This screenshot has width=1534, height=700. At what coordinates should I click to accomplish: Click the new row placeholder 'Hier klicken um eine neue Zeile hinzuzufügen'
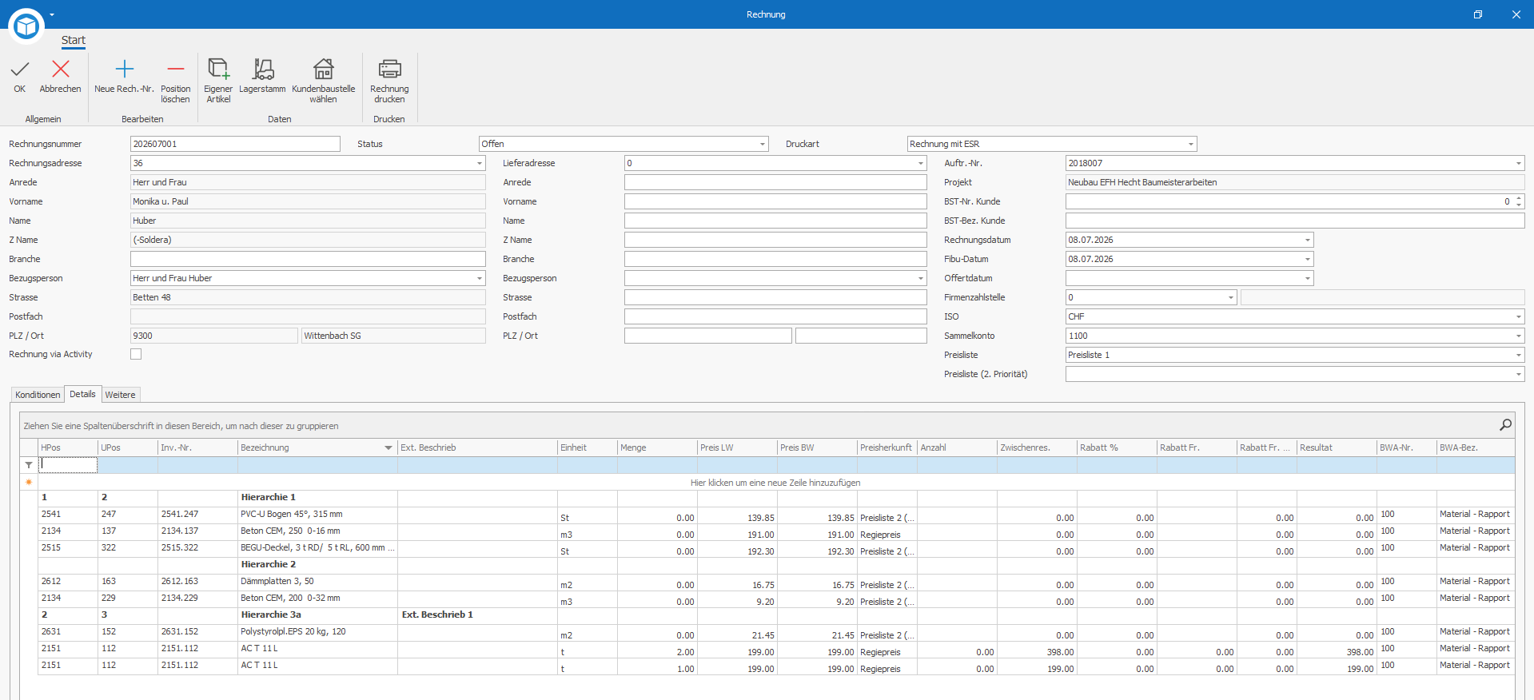coord(775,483)
